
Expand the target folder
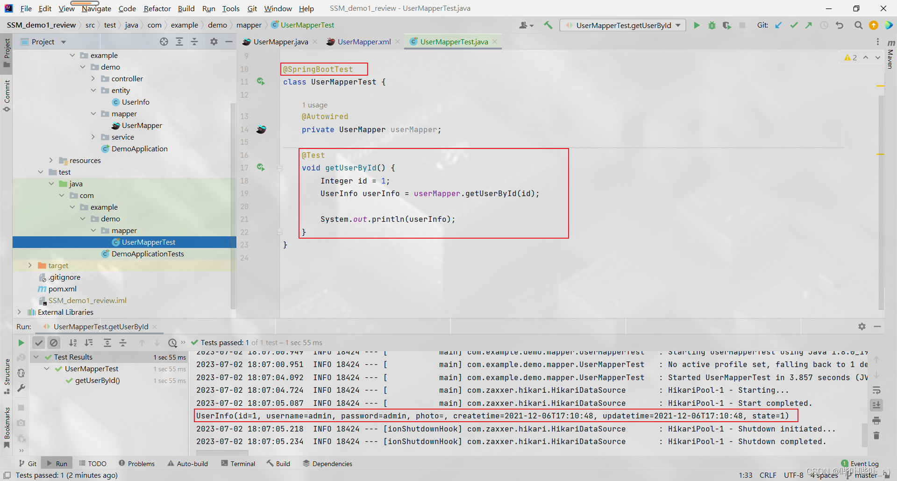[30, 265]
